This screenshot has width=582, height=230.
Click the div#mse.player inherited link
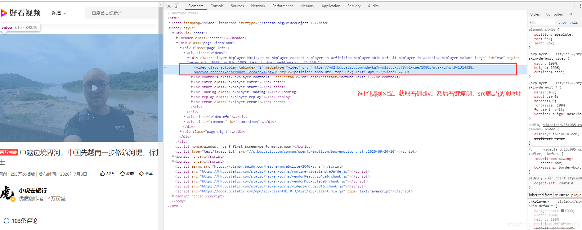568,195
